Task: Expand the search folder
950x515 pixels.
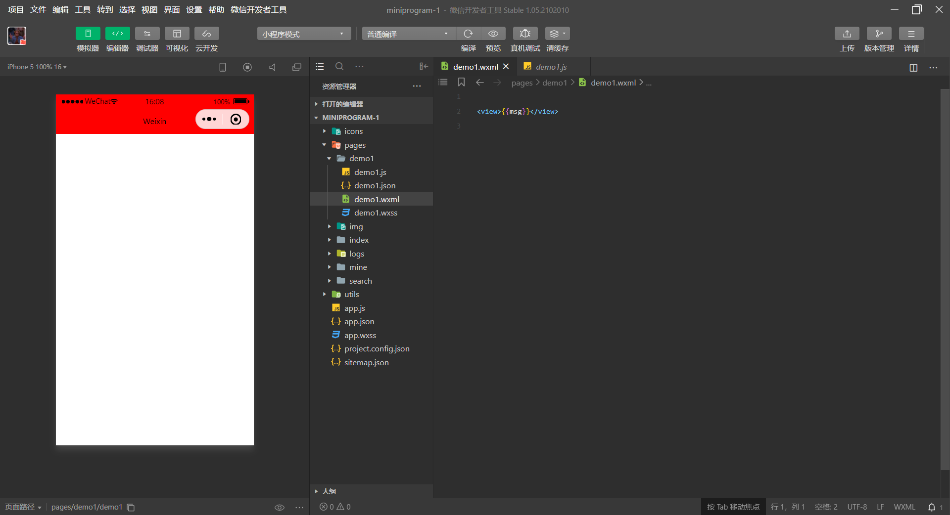Action: [x=371, y=281]
